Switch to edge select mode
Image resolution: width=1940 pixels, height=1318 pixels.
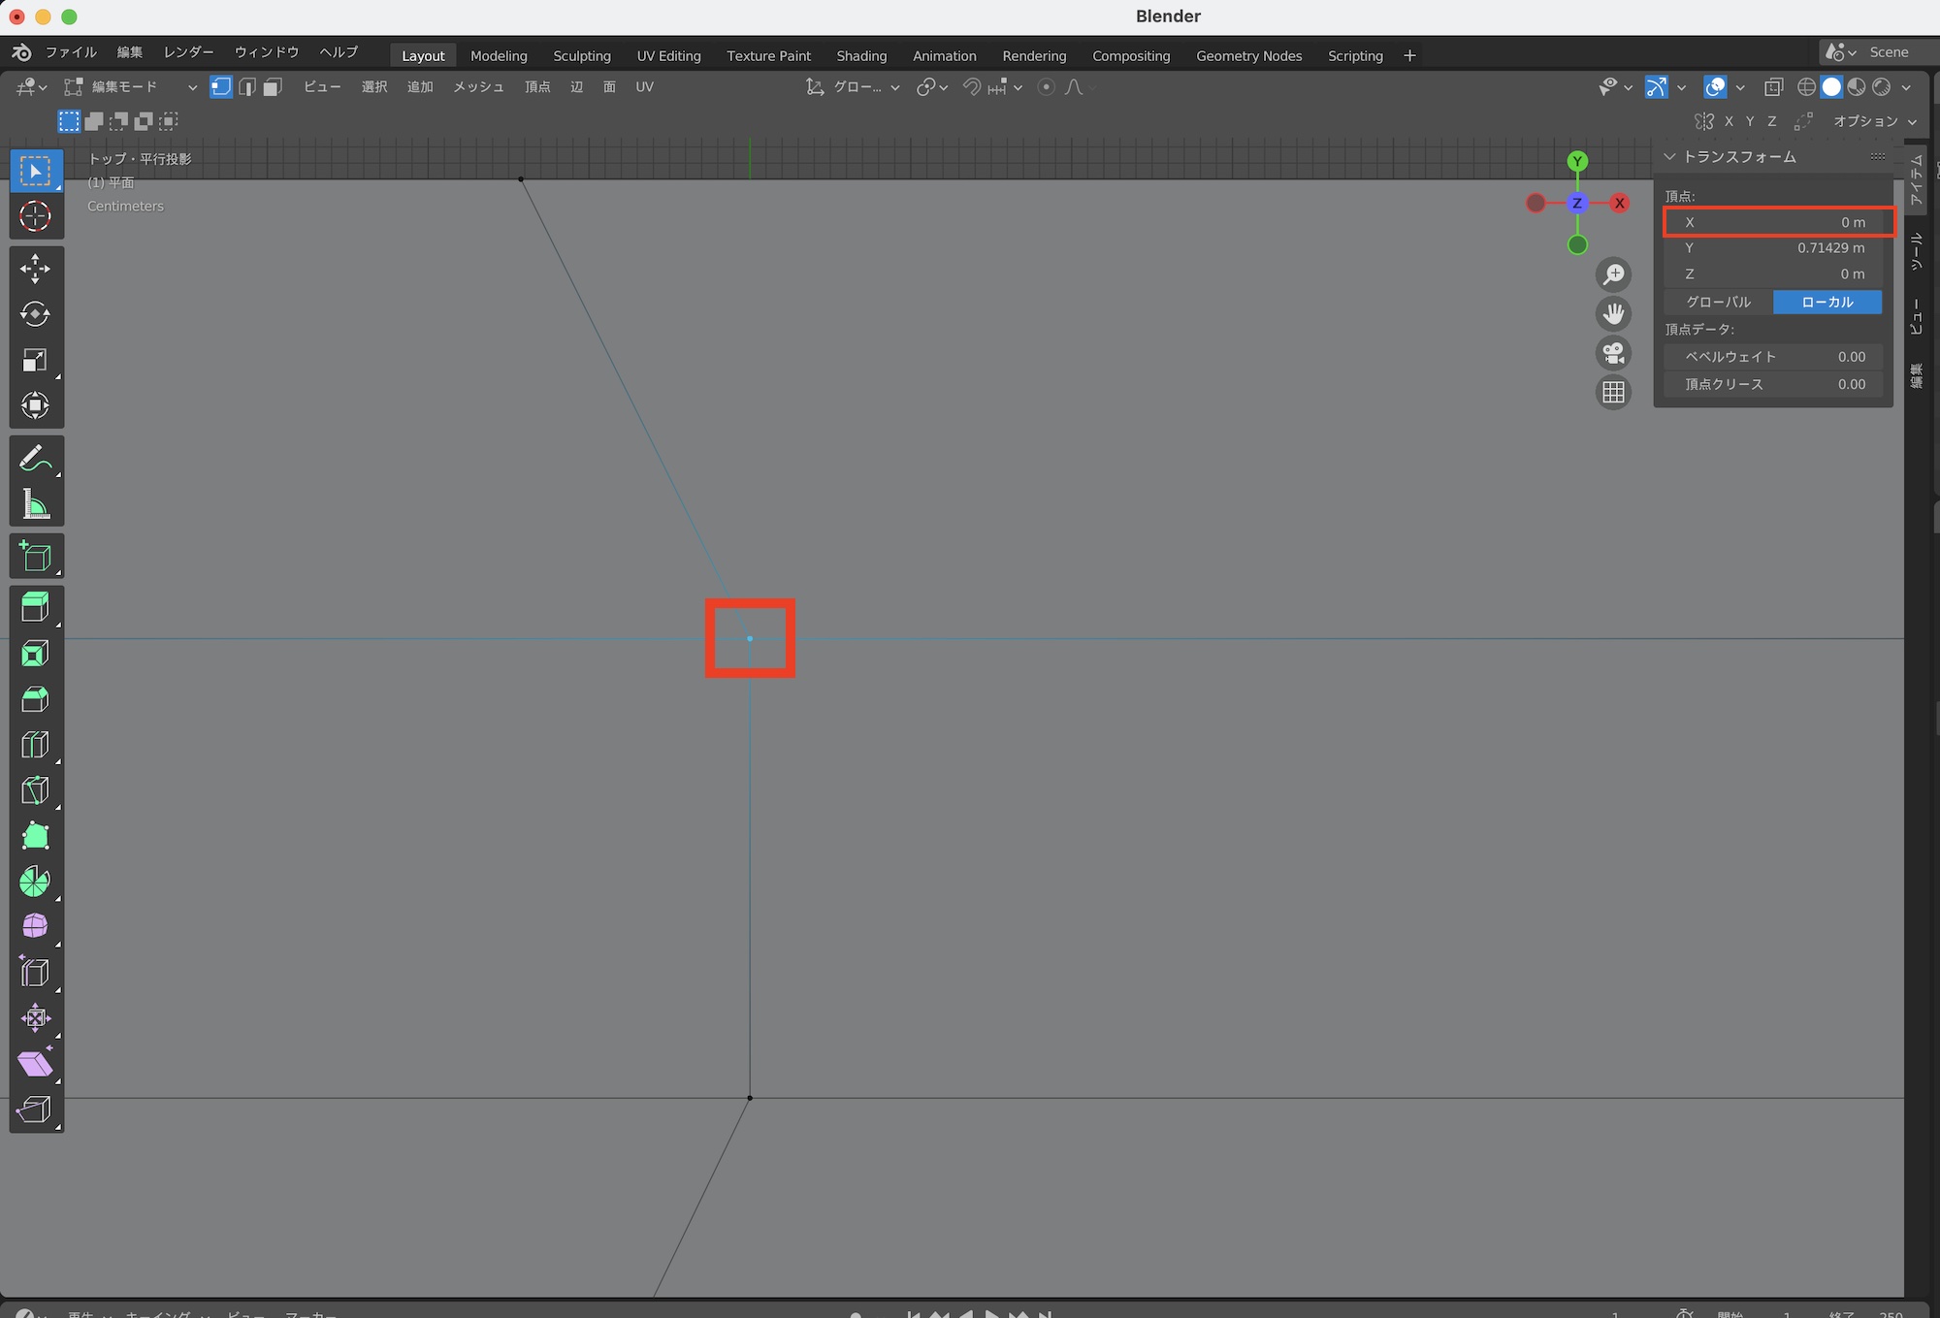[x=247, y=87]
